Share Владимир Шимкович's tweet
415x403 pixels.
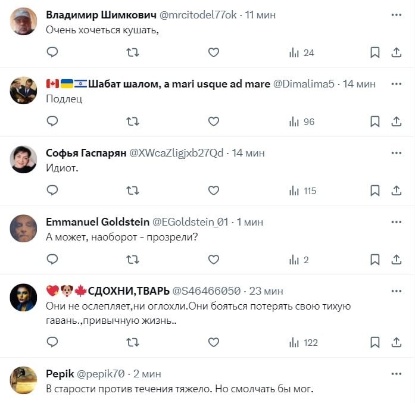[x=397, y=52]
